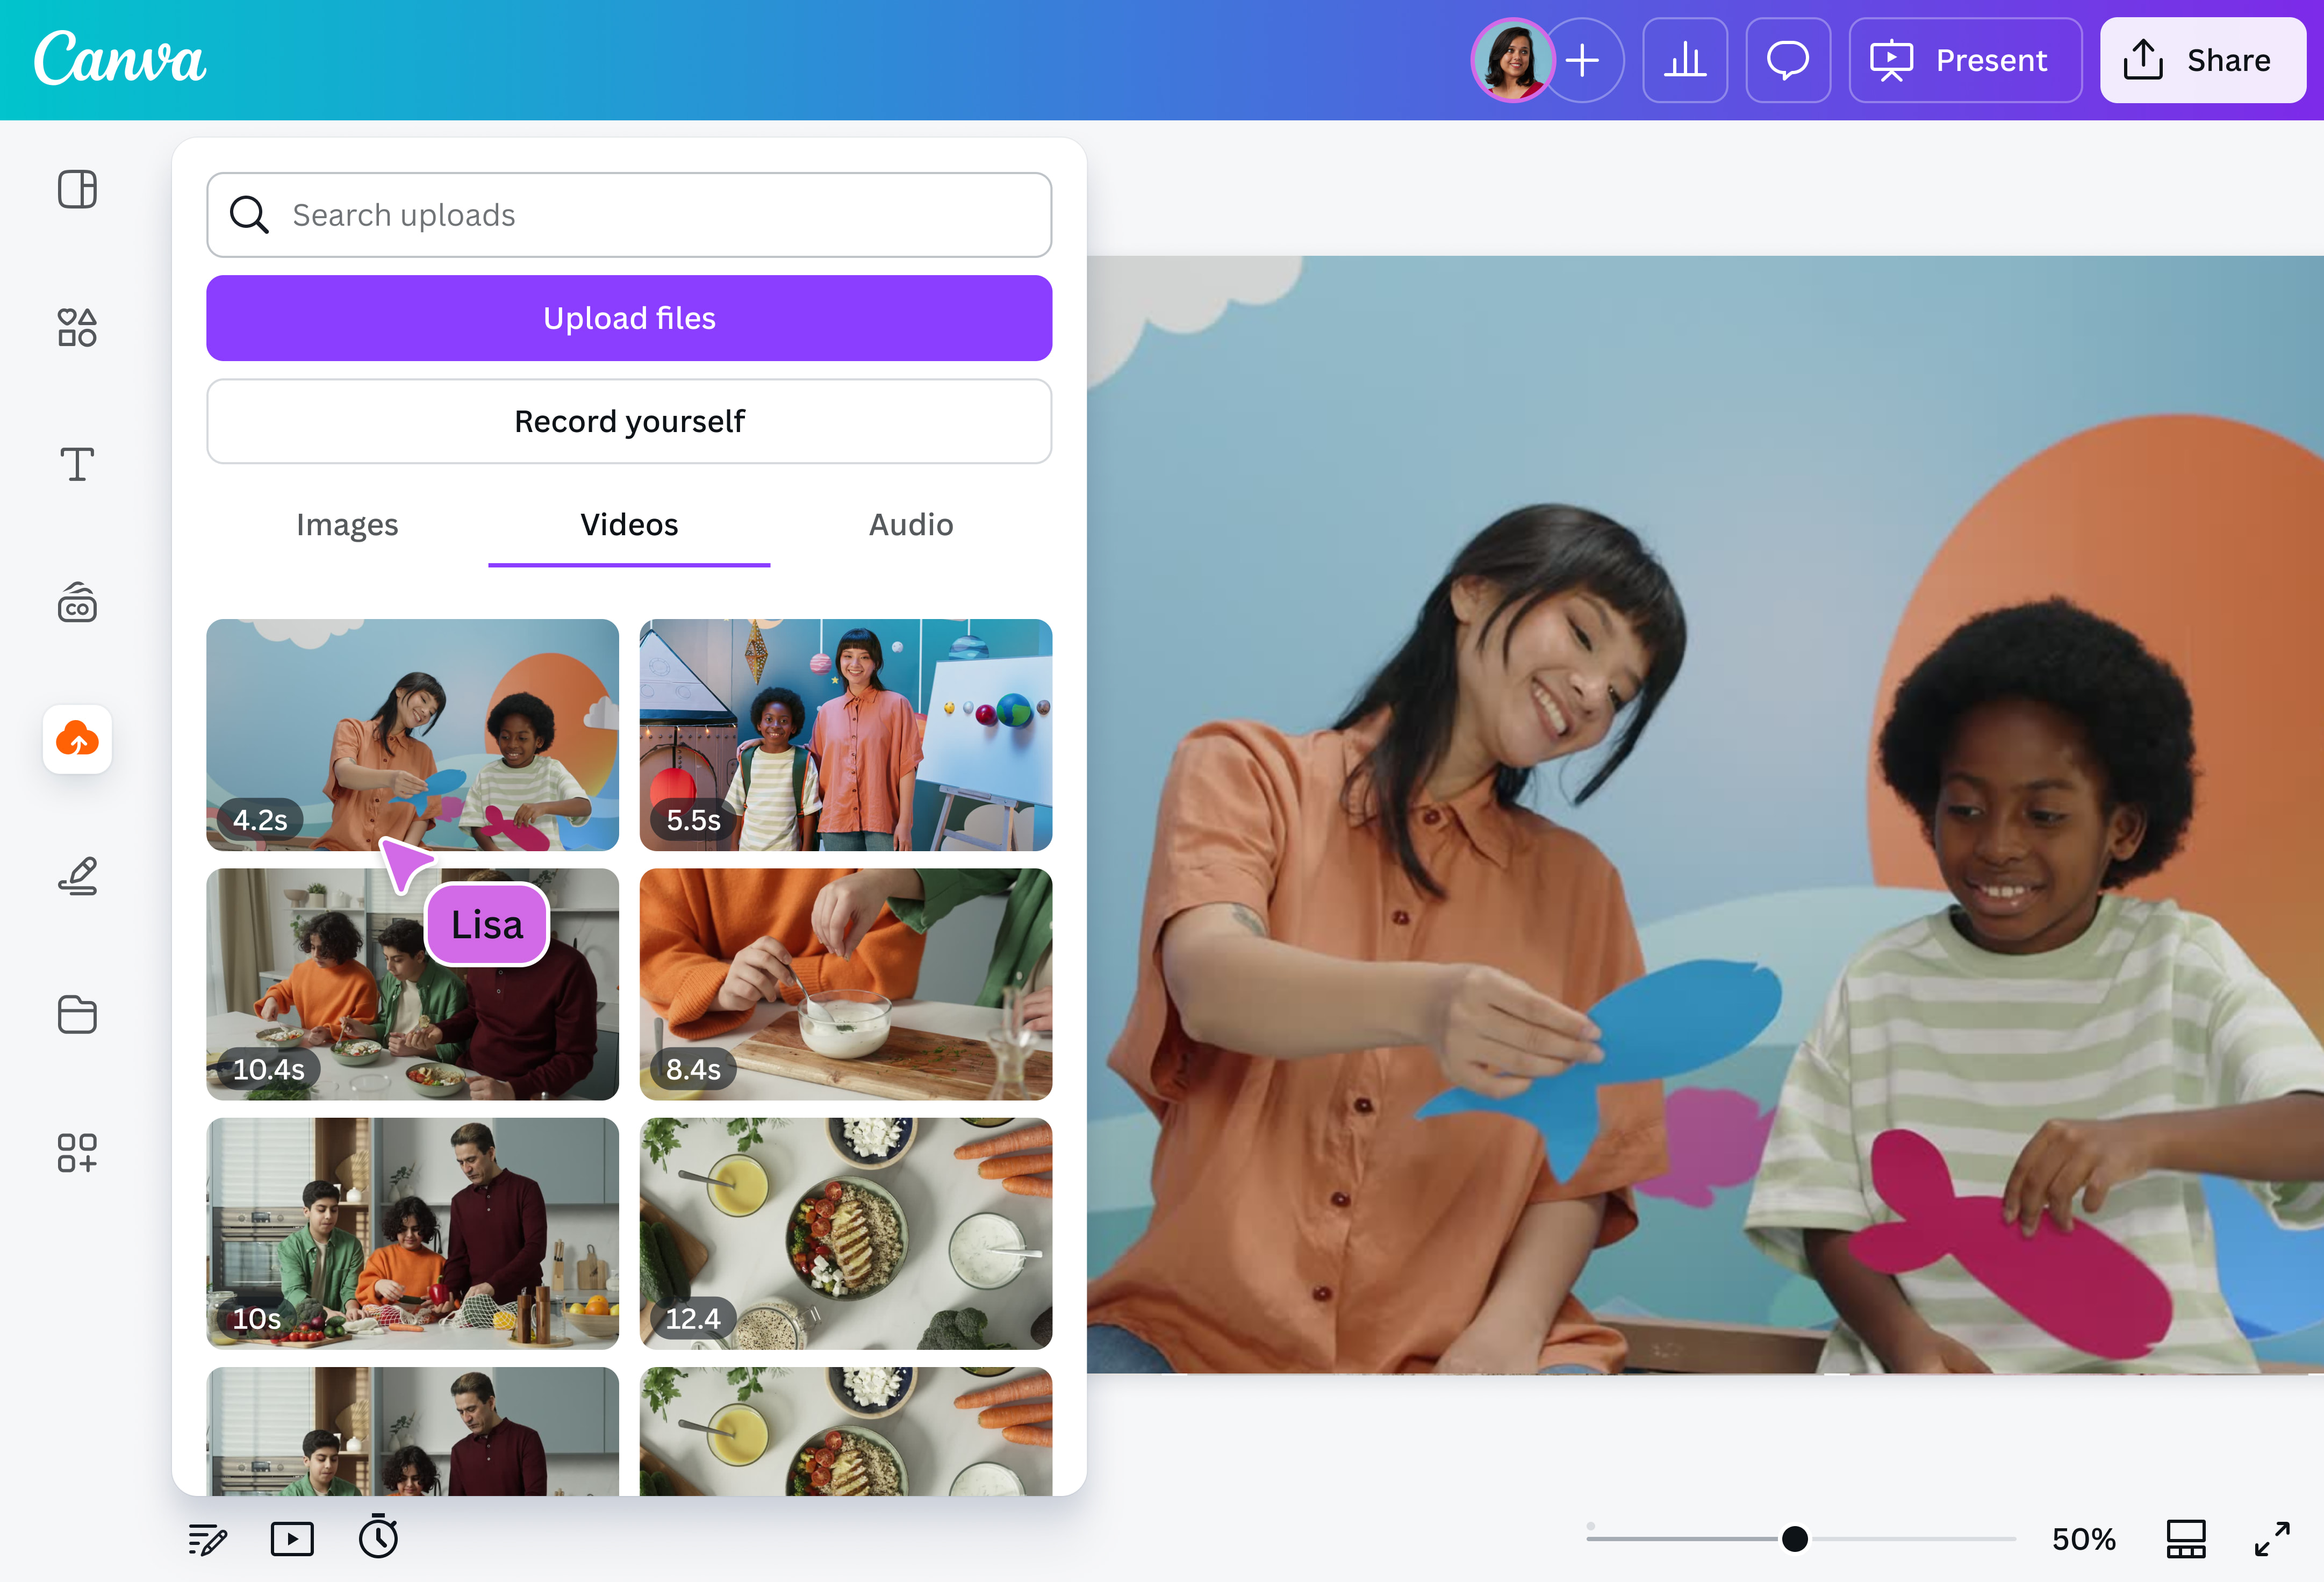Image resolution: width=2324 pixels, height=1582 pixels.
Task: Toggle fullscreen view
Action: coord(2274,1539)
